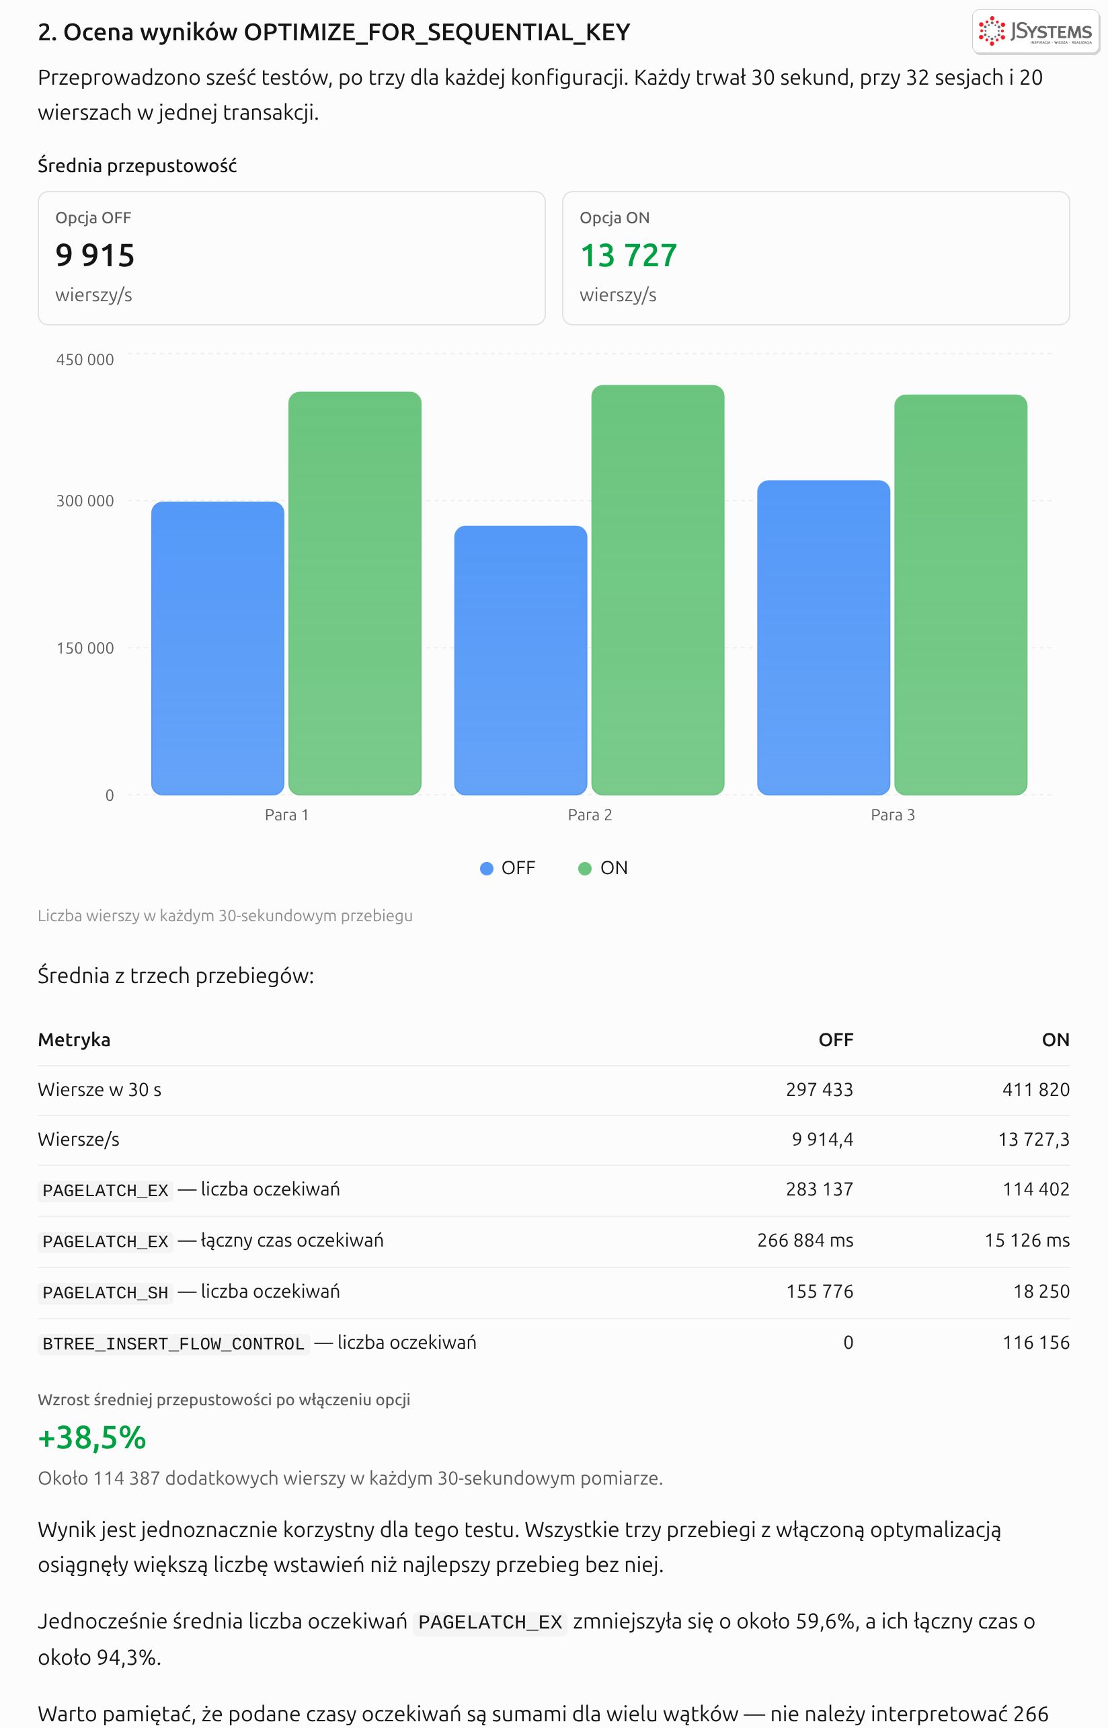Click the ON column header in table
The image size is (1108, 1728).
[x=1056, y=1039]
